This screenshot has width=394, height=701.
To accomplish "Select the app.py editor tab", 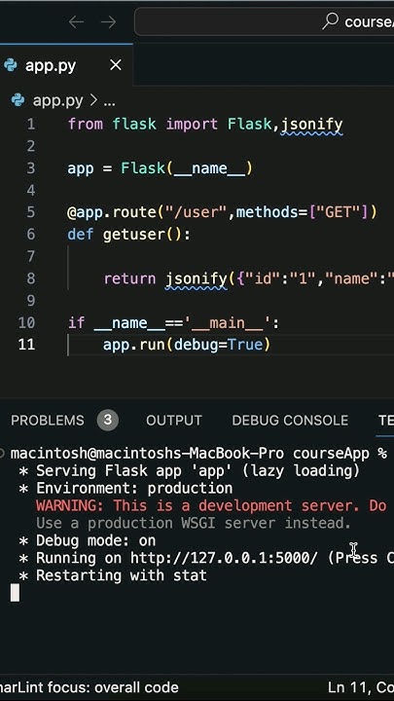I will pyautogui.click(x=66, y=65).
